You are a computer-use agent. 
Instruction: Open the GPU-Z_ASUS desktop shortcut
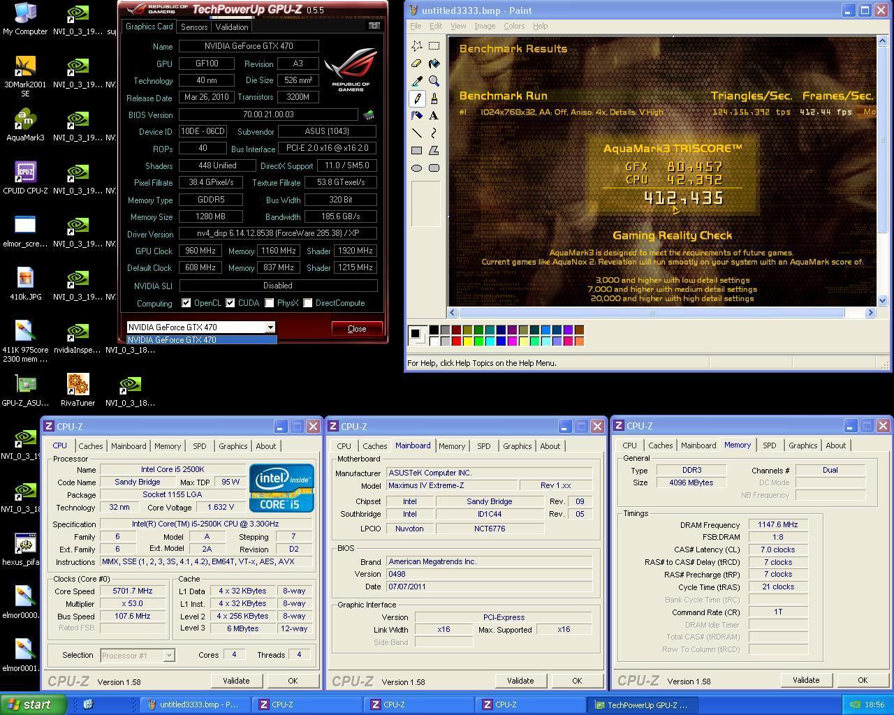pos(25,390)
